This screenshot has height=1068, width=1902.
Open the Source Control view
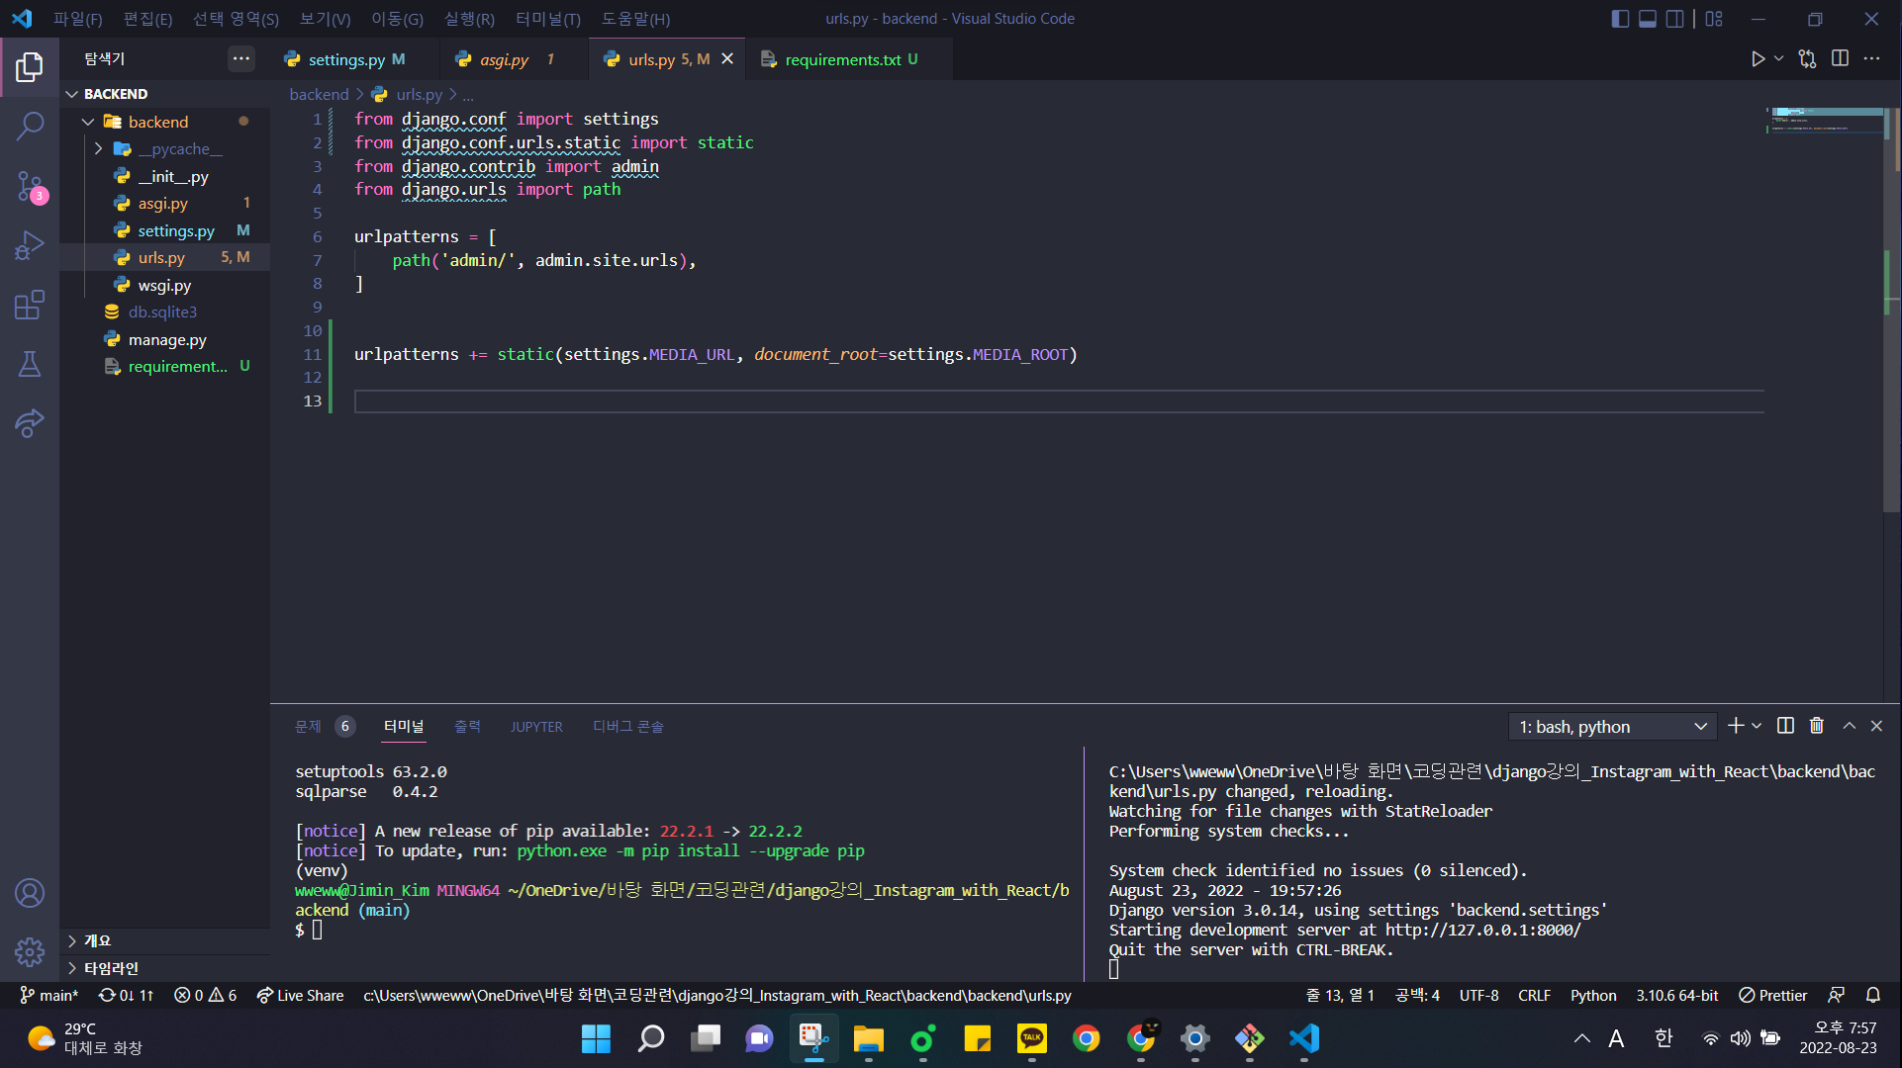click(x=30, y=186)
